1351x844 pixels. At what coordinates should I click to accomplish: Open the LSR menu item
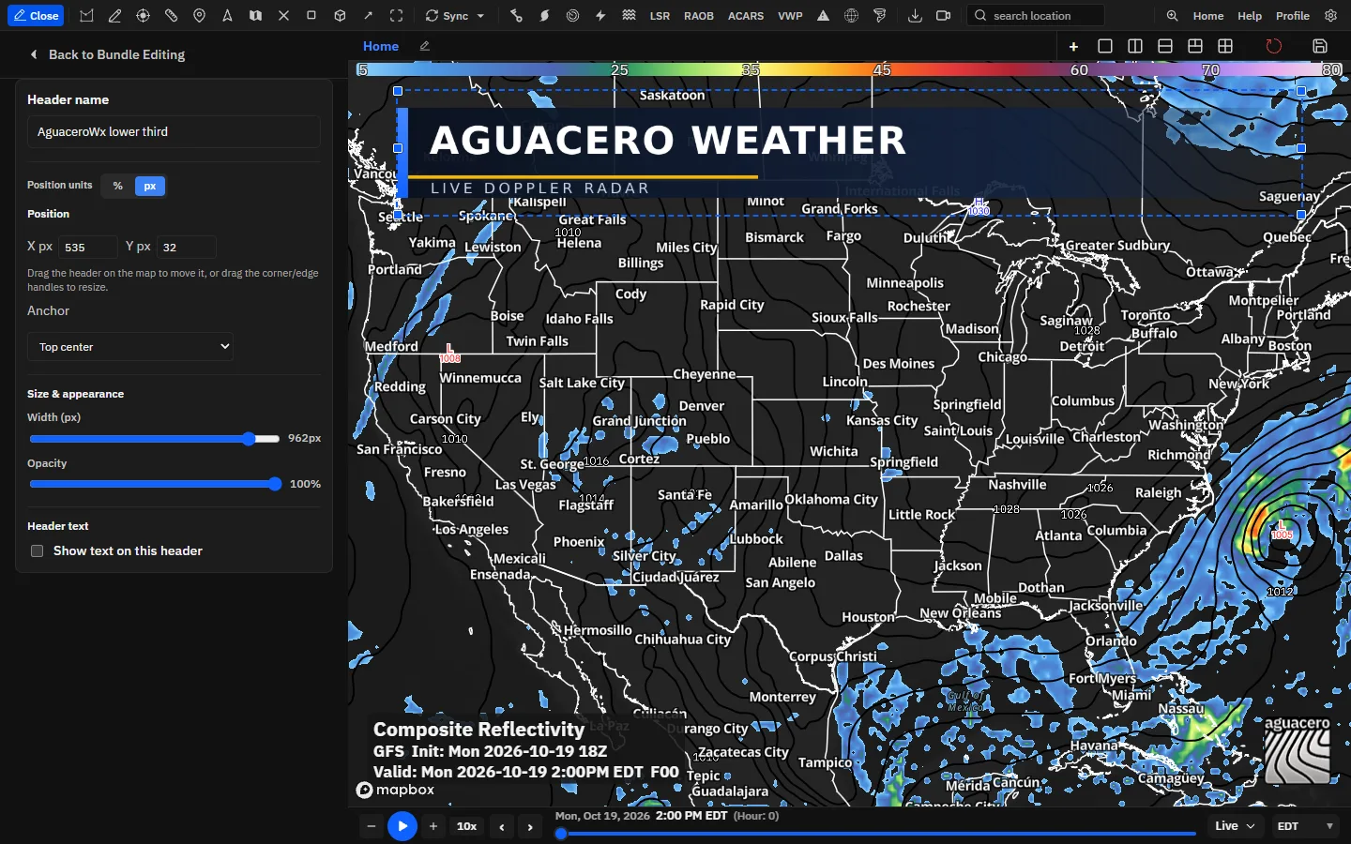point(660,16)
